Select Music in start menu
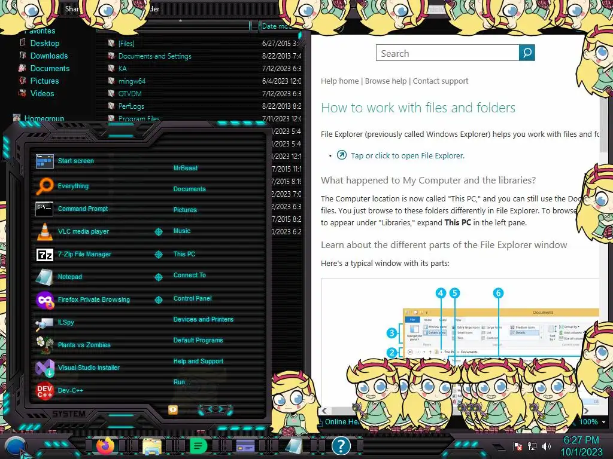Viewport: 613px width, 459px height. click(x=182, y=231)
